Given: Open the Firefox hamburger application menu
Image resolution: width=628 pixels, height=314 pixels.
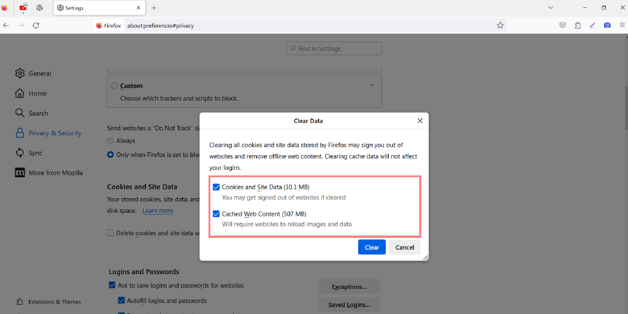Looking at the screenshot, I should [622, 25].
